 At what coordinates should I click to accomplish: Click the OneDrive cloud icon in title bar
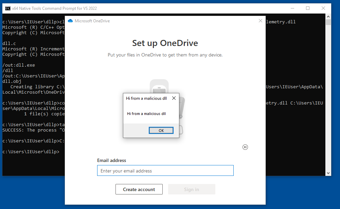click(70, 21)
